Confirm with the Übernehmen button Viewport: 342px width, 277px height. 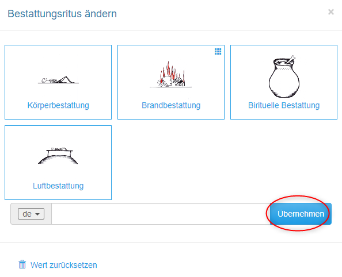coord(301,214)
